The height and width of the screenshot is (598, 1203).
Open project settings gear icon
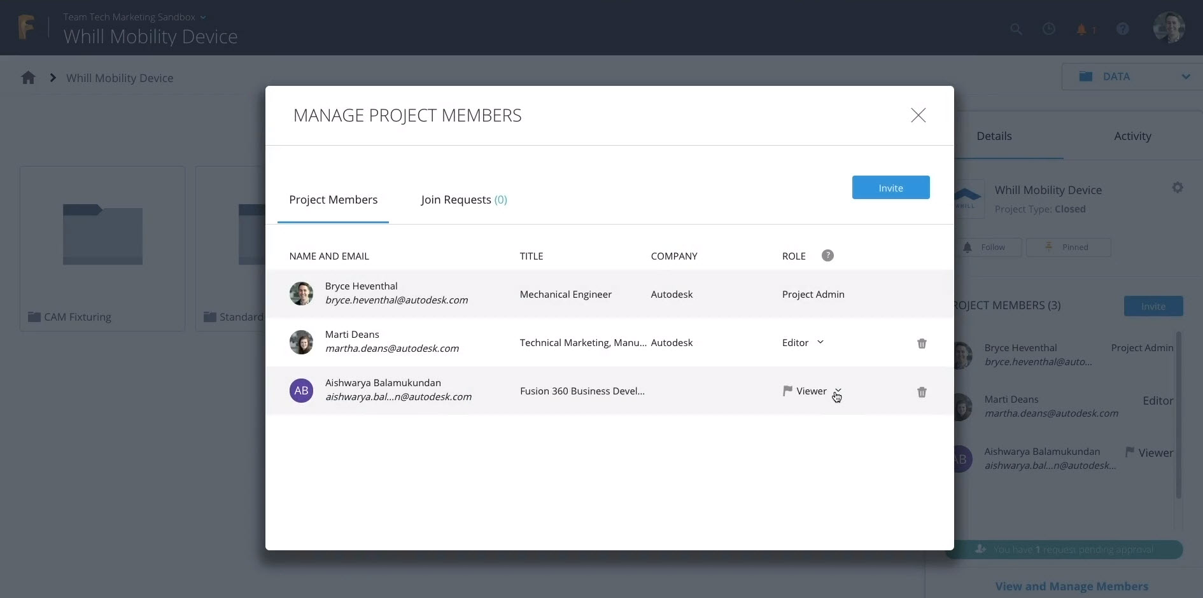(x=1178, y=188)
